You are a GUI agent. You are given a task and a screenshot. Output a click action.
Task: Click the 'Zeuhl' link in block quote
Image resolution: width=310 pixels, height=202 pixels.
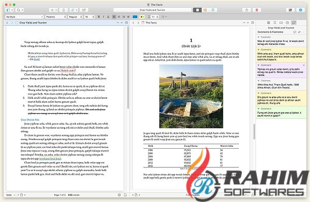tap(37, 59)
